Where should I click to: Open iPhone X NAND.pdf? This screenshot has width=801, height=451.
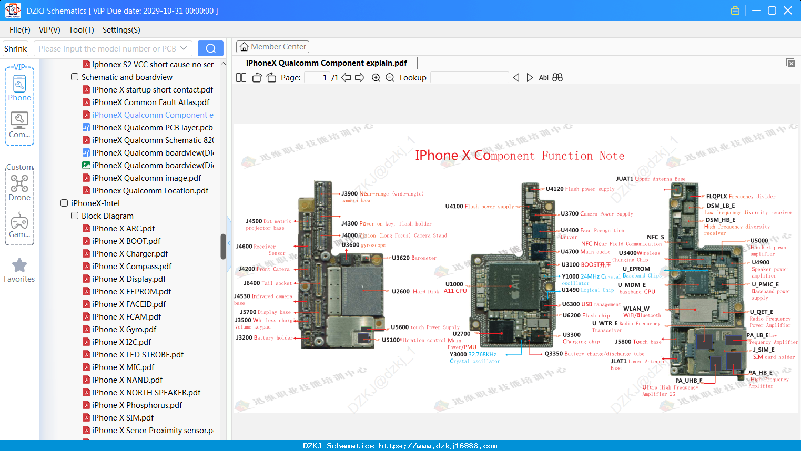coord(127,380)
